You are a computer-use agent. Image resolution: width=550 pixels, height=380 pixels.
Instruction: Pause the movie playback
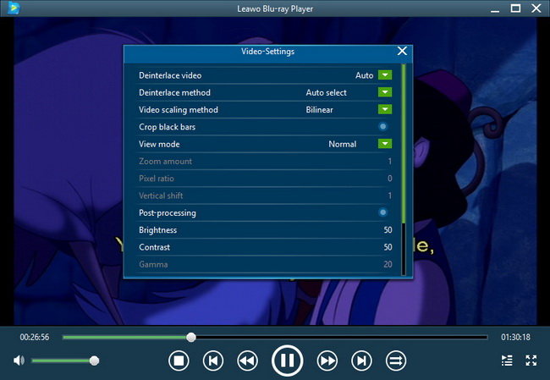(x=287, y=361)
